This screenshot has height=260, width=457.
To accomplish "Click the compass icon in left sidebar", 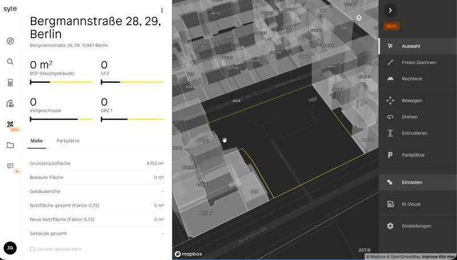I will point(10,41).
